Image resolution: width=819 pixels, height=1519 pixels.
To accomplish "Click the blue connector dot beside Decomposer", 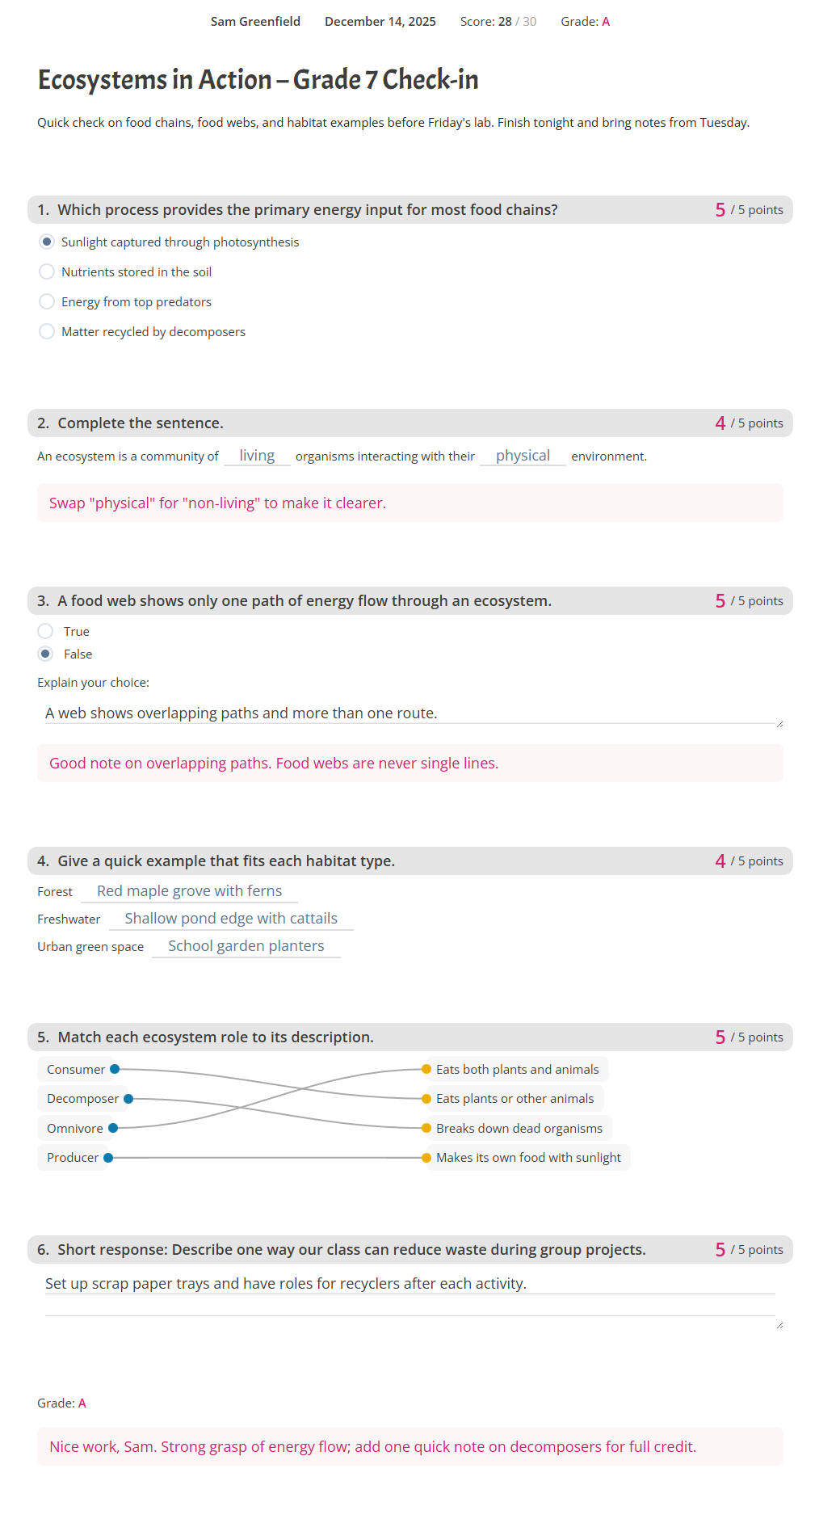I will pyautogui.click(x=128, y=1099).
